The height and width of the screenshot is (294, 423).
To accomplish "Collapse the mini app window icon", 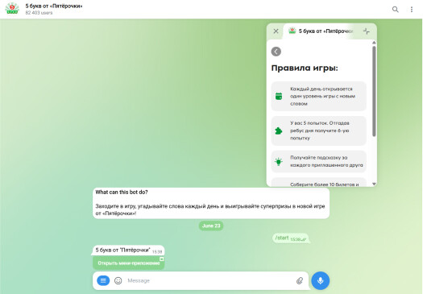I will tap(367, 31).
